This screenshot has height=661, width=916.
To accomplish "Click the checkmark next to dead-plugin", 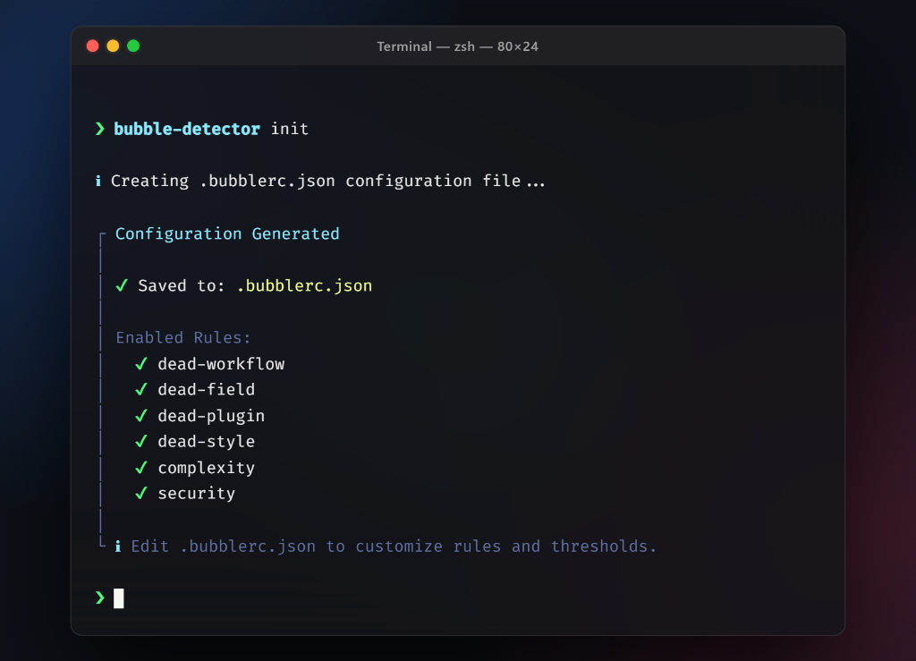I will click(x=140, y=416).
